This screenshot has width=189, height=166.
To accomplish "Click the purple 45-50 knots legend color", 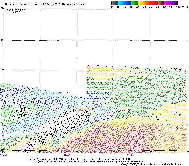I will click(x=174, y=3).
